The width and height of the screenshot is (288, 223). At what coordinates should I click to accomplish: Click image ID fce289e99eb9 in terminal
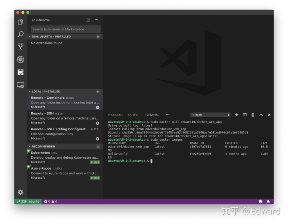[200, 154]
